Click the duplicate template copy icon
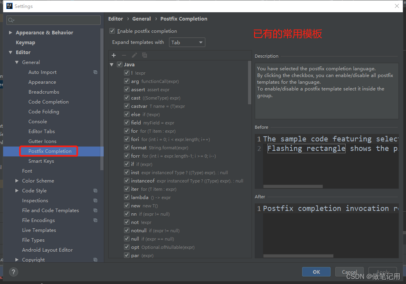406x284 pixels. [x=145, y=55]
